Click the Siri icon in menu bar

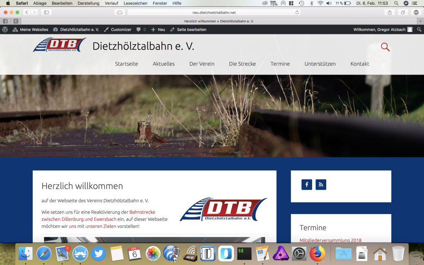406,3
